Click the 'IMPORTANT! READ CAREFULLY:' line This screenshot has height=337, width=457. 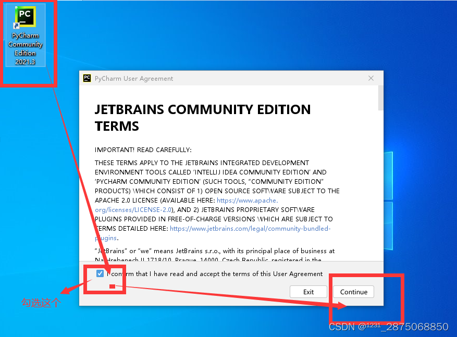pyautogui.click(x=143, y=149)
